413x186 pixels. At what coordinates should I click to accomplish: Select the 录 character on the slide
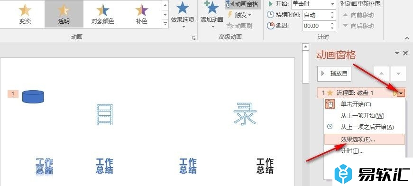point(245,114)
